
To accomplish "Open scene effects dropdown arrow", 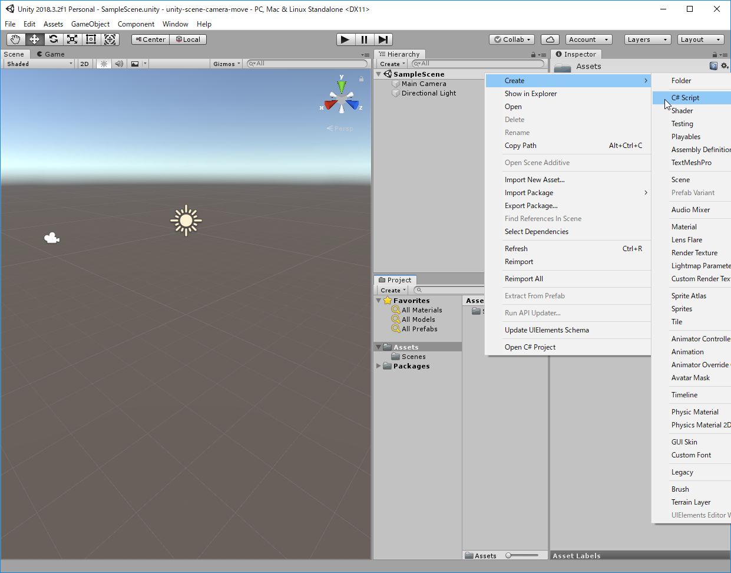I will click(145, 64).
